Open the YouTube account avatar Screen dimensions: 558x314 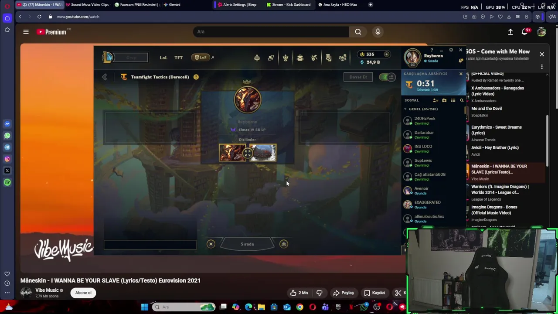(541, 32)
